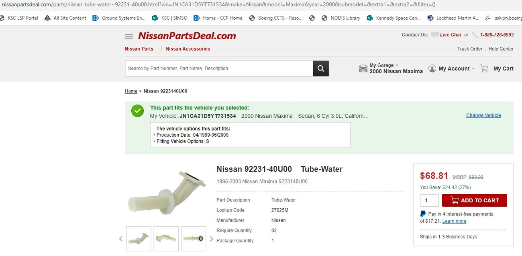Click the phone icon by 1-888-726-6993
This screenshot has height=256, width=522.
(475, 35)
